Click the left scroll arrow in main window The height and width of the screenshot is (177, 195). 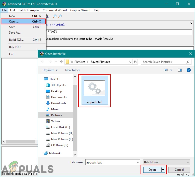point(4,141)
